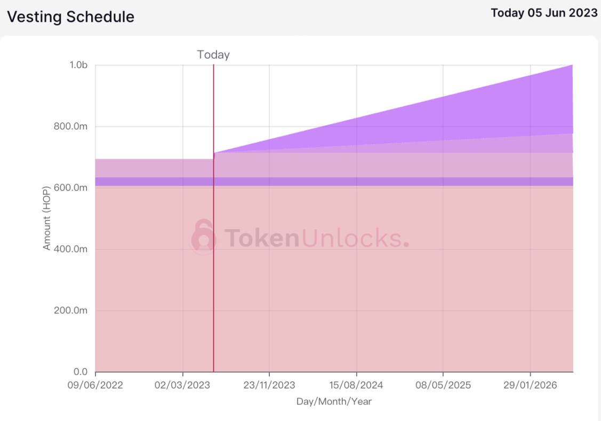The height and width of the screenshot is (421, 601).
Task: Click the 800.0m y-axis label
Action: click(70, 126)
